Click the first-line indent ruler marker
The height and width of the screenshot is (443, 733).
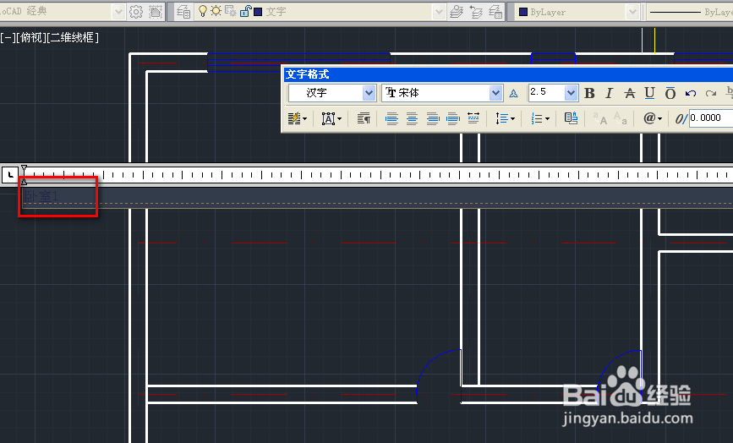(24, 168)
